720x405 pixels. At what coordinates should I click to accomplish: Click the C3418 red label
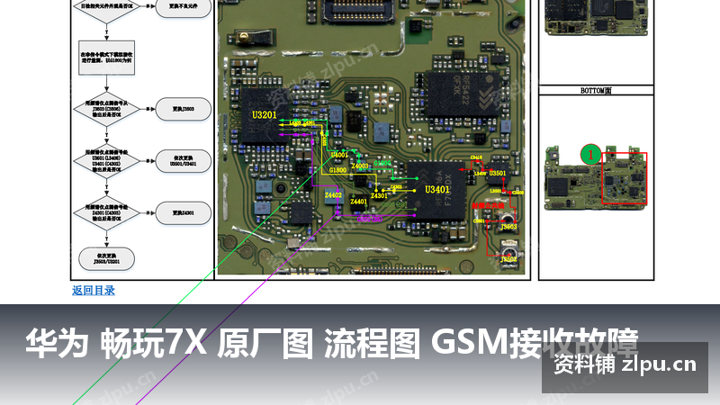tap(477, 157)
